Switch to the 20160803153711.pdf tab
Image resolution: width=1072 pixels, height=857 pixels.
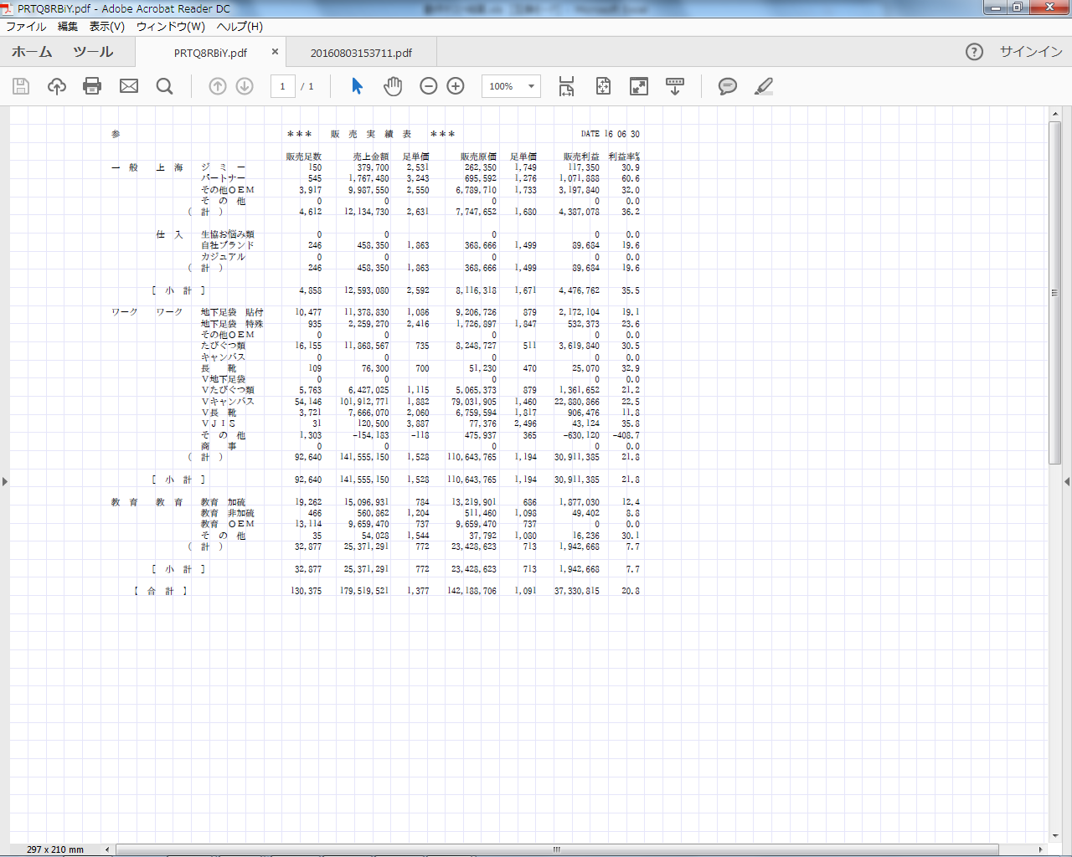(x=361, y=53)
